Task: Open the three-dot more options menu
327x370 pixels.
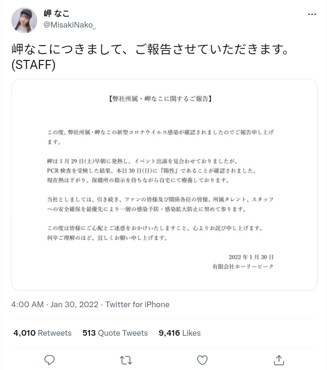Action: (x=312, y=14)
